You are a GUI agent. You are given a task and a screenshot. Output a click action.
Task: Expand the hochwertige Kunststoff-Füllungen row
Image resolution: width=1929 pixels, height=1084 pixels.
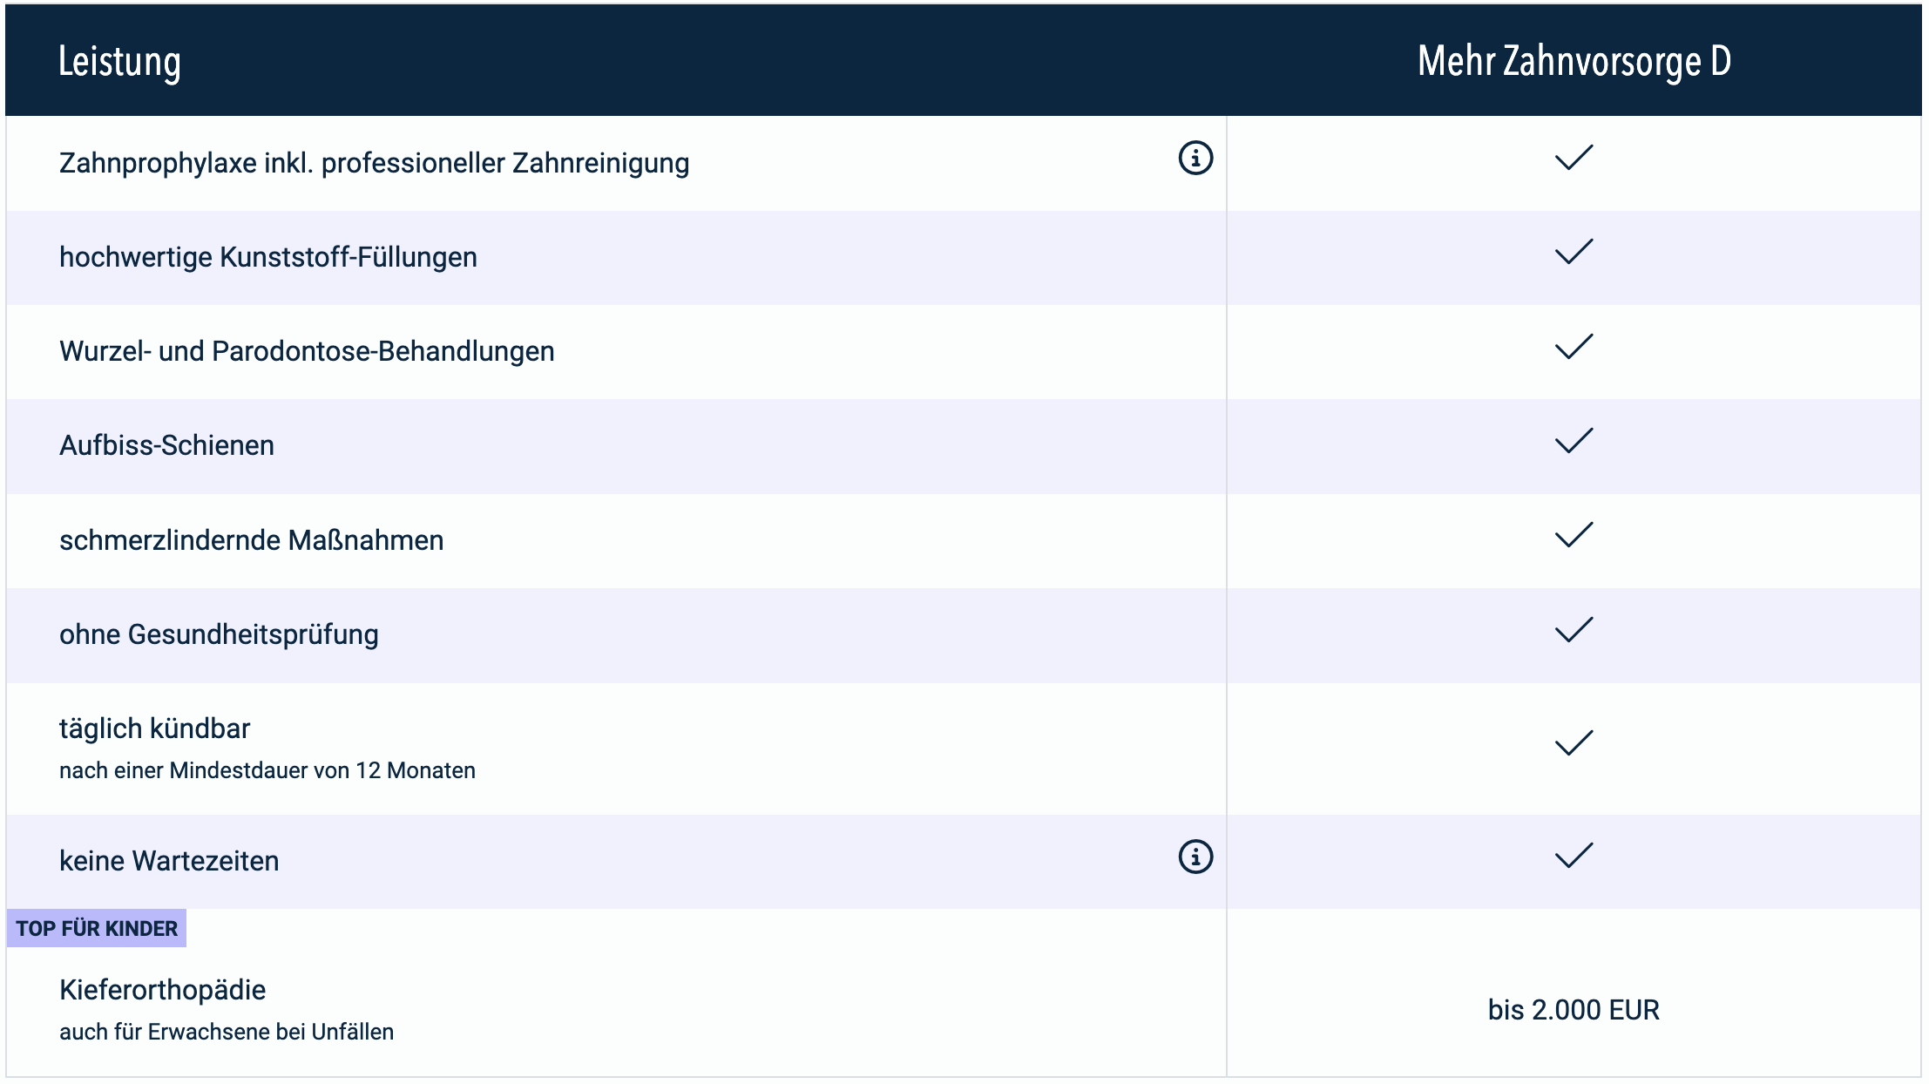click(267, 257)
